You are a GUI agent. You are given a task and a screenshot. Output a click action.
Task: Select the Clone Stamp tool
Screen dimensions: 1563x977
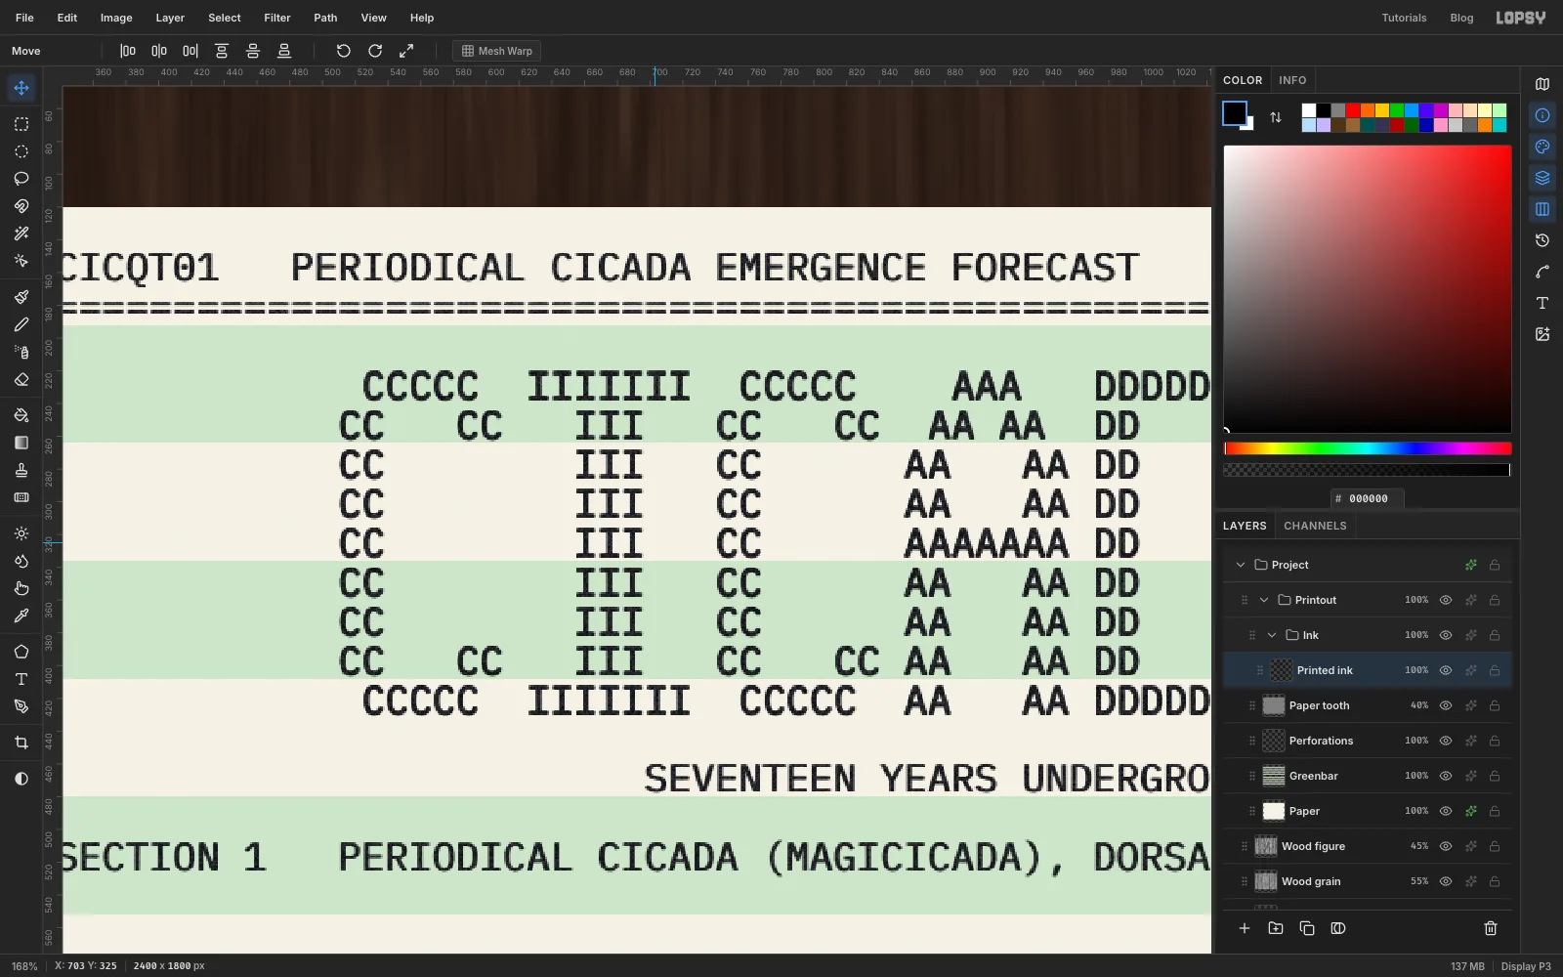[21, 470]
